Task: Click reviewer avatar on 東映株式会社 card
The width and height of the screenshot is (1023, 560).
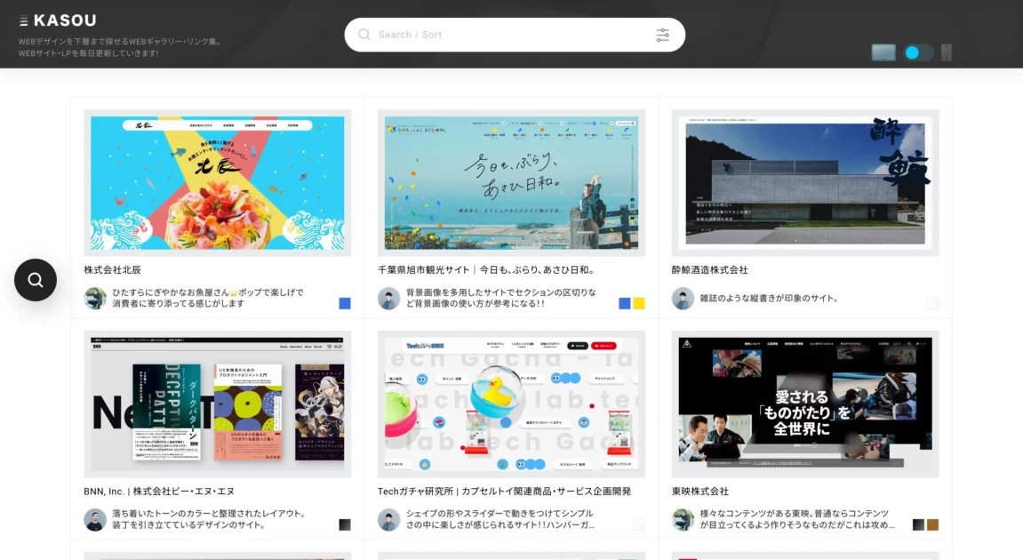Action: [683, 519]
